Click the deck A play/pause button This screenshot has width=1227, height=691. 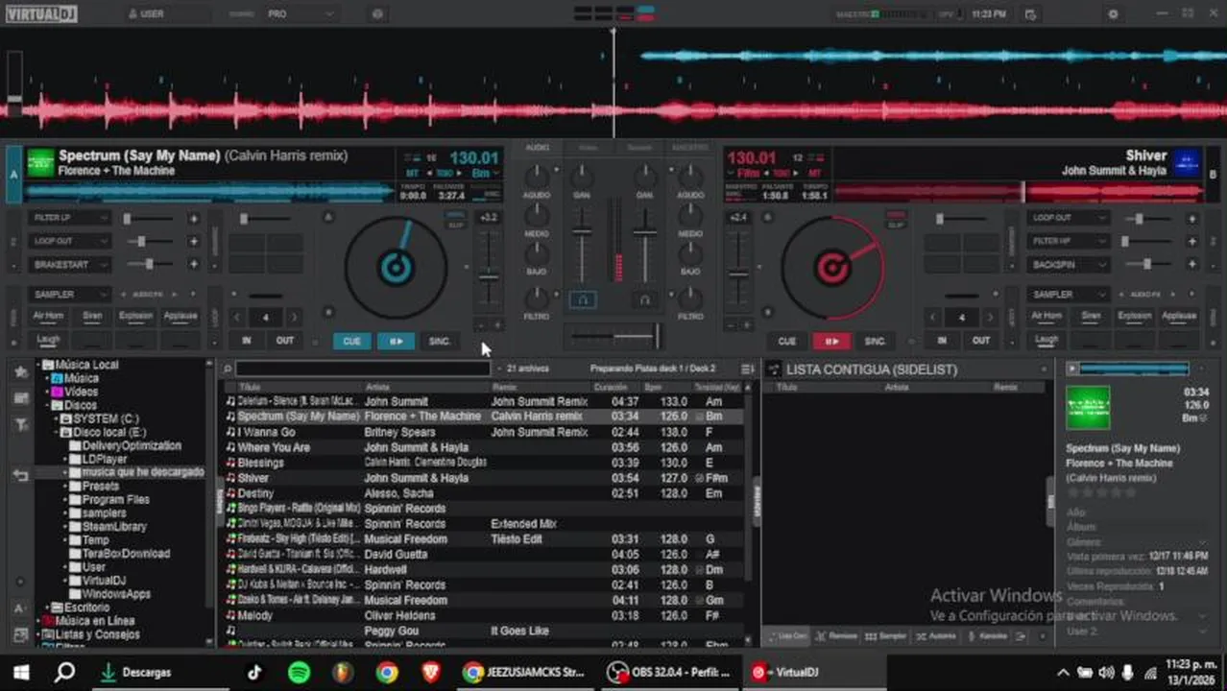click(x=396, y=341)
